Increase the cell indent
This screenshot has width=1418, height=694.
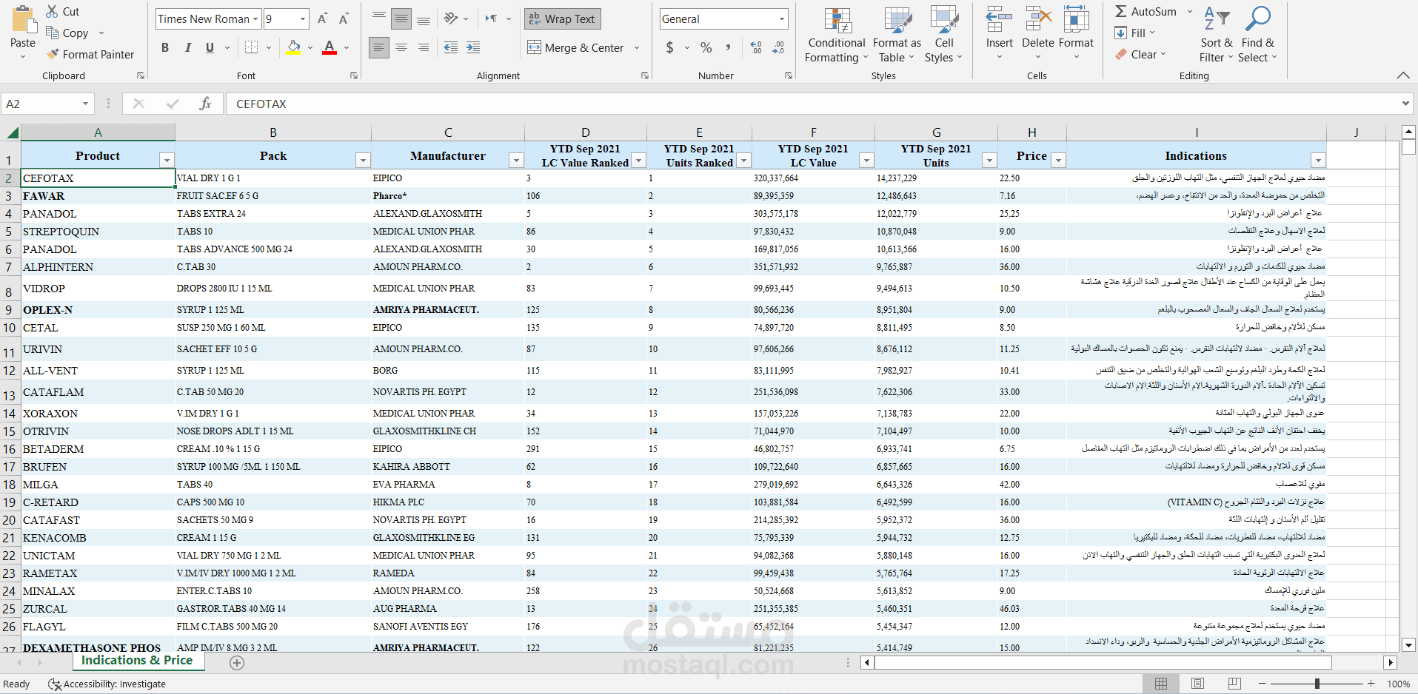point(473,47)
